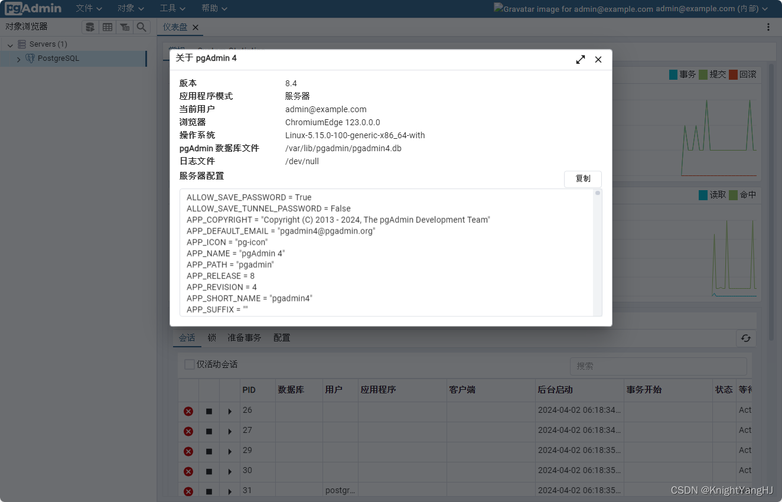Terminate session with PID 27
This screenshot has height=502, width=782.
[x=188, y=431]
